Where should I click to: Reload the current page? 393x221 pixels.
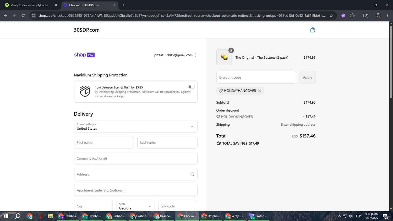point(23,15)
